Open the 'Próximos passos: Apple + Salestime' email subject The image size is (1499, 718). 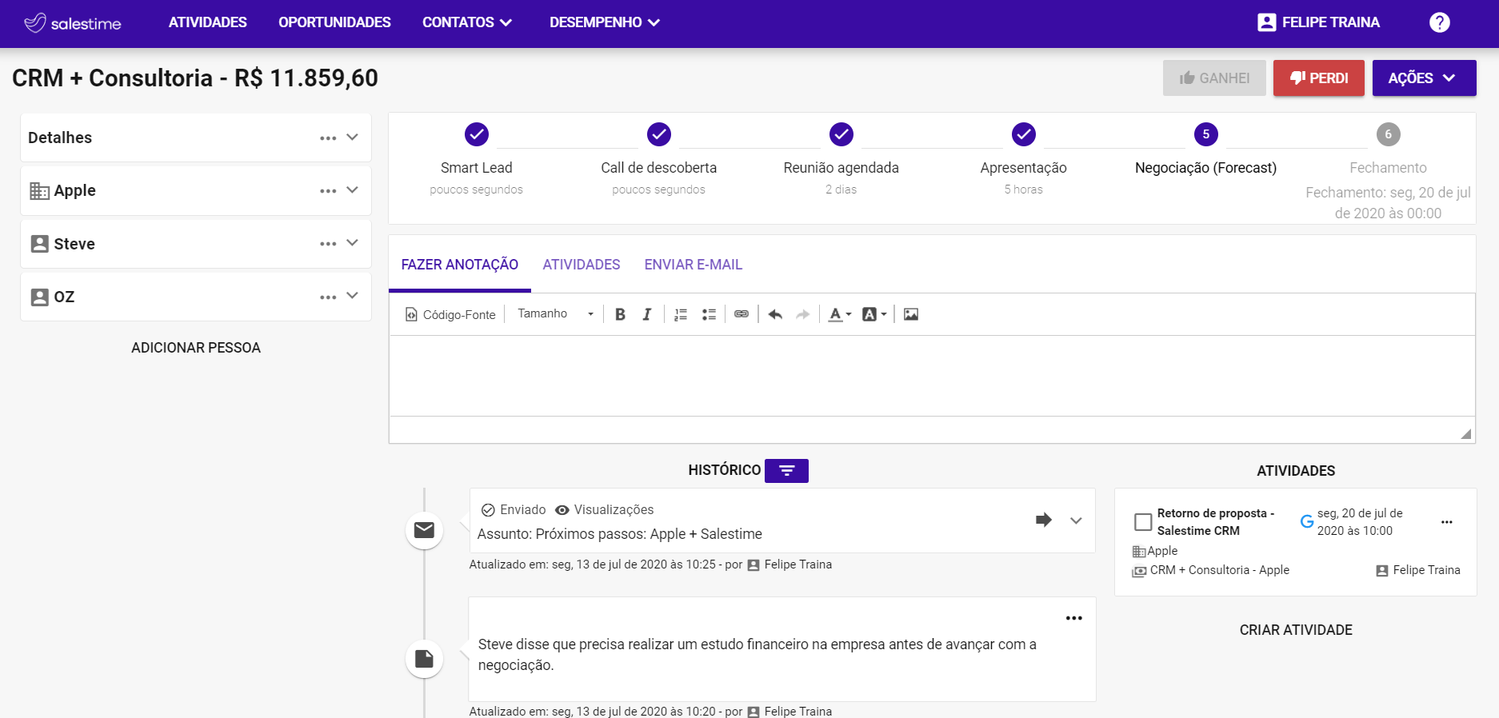tap(620, 534)
